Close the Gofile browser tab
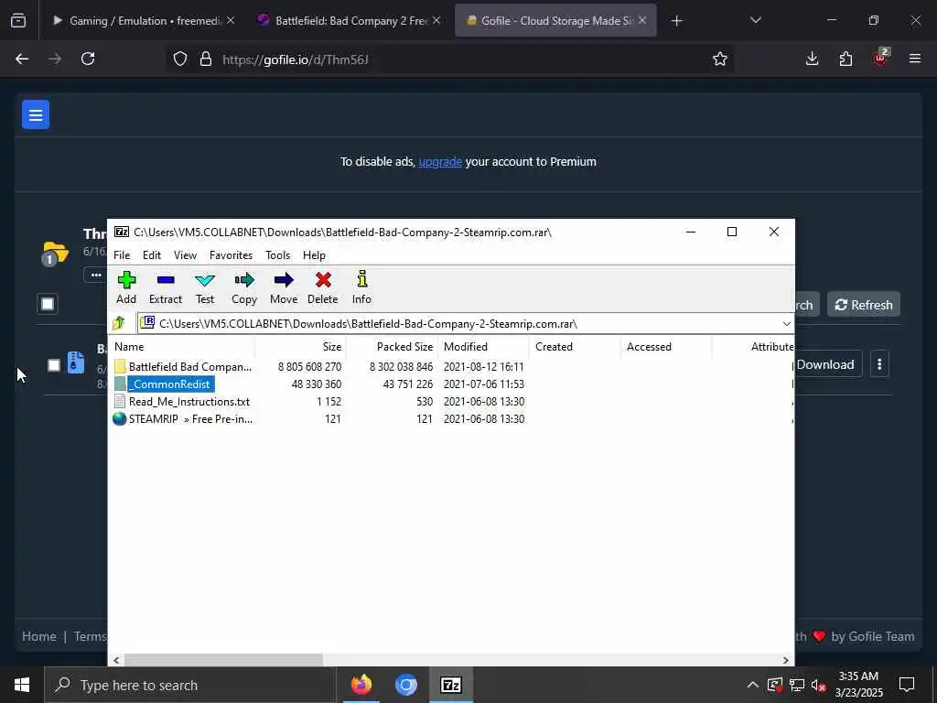Viewport: 937px width, 703px height. coord(641,21)
